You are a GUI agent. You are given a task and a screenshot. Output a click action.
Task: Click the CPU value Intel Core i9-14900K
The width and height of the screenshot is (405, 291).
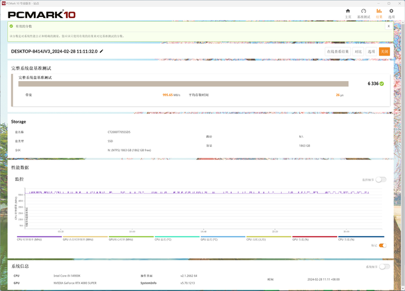click(x=67, y=276)
